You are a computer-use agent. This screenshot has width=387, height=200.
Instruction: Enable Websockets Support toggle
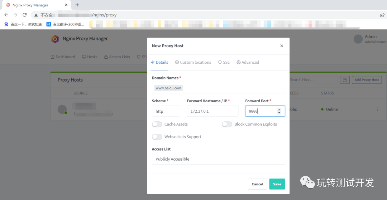point(157,137)
